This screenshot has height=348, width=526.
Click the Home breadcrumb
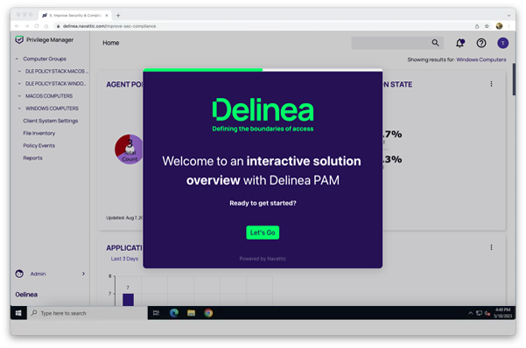point(110,43)
